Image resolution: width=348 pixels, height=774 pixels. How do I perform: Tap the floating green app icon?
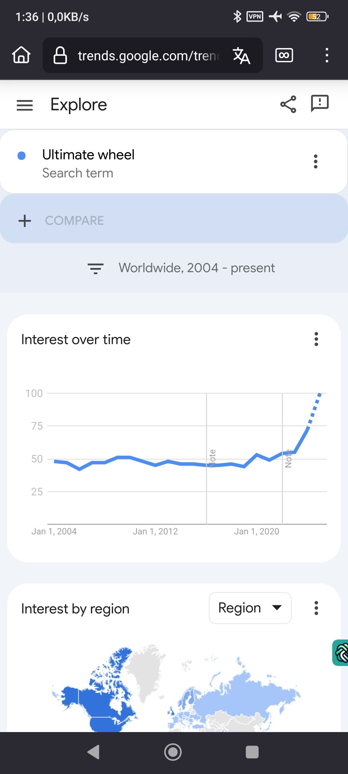[x=341, y=653]
